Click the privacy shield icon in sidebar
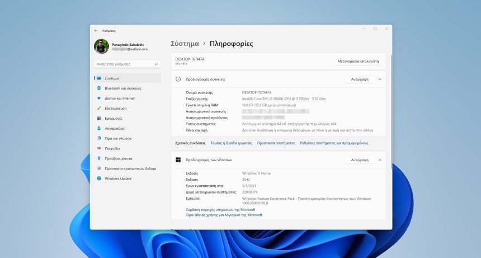Image resolution: width=481 pixels, height=258 pixels. coord(99,168)
